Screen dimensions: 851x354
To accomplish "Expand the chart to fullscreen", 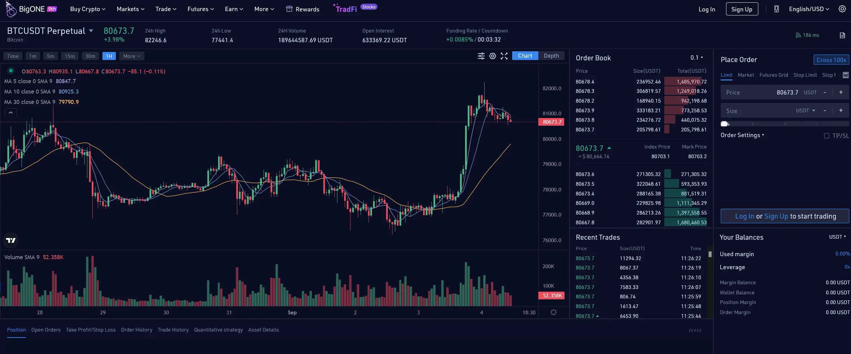I will pos(504,56).
